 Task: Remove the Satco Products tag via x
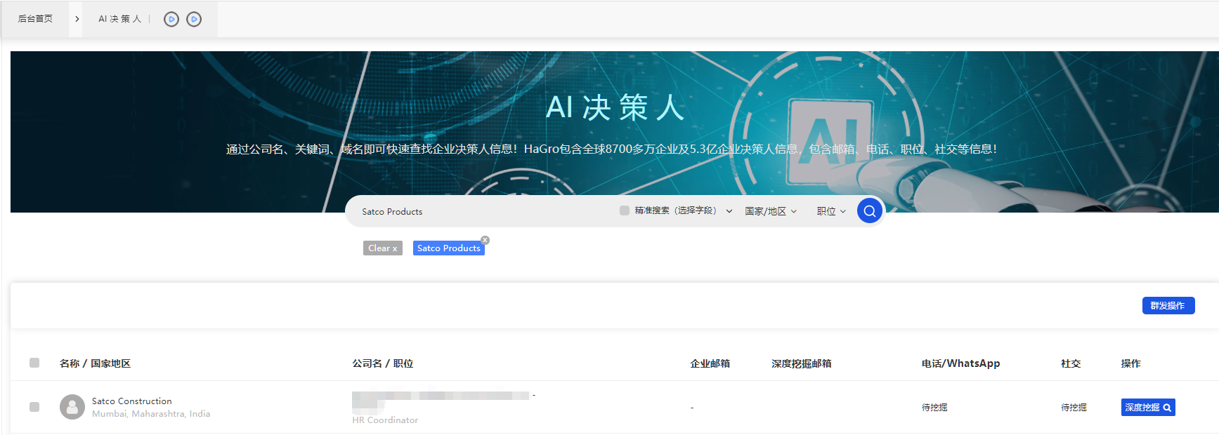[485, 240]
